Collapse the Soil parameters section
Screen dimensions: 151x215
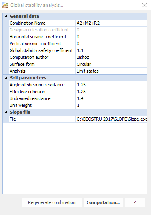coord(6,78)
